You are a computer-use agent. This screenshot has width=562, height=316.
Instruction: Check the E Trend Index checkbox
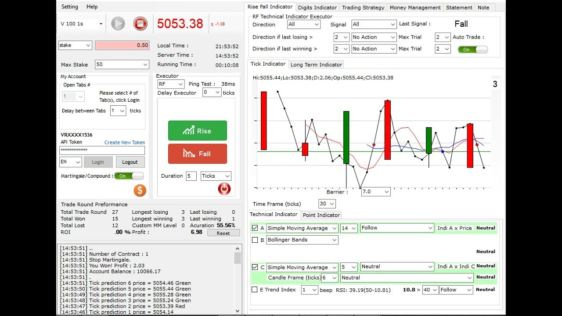point(254,290)
